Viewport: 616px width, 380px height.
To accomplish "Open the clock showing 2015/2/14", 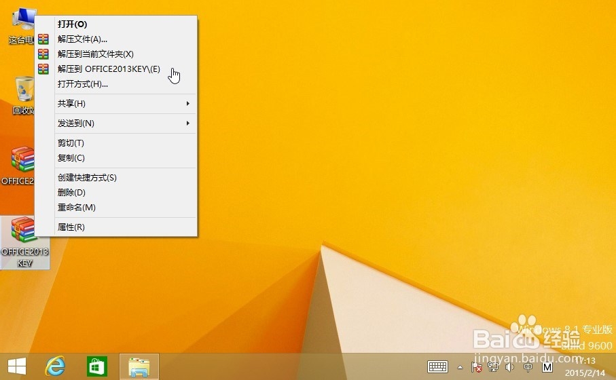I will (585, 366).
